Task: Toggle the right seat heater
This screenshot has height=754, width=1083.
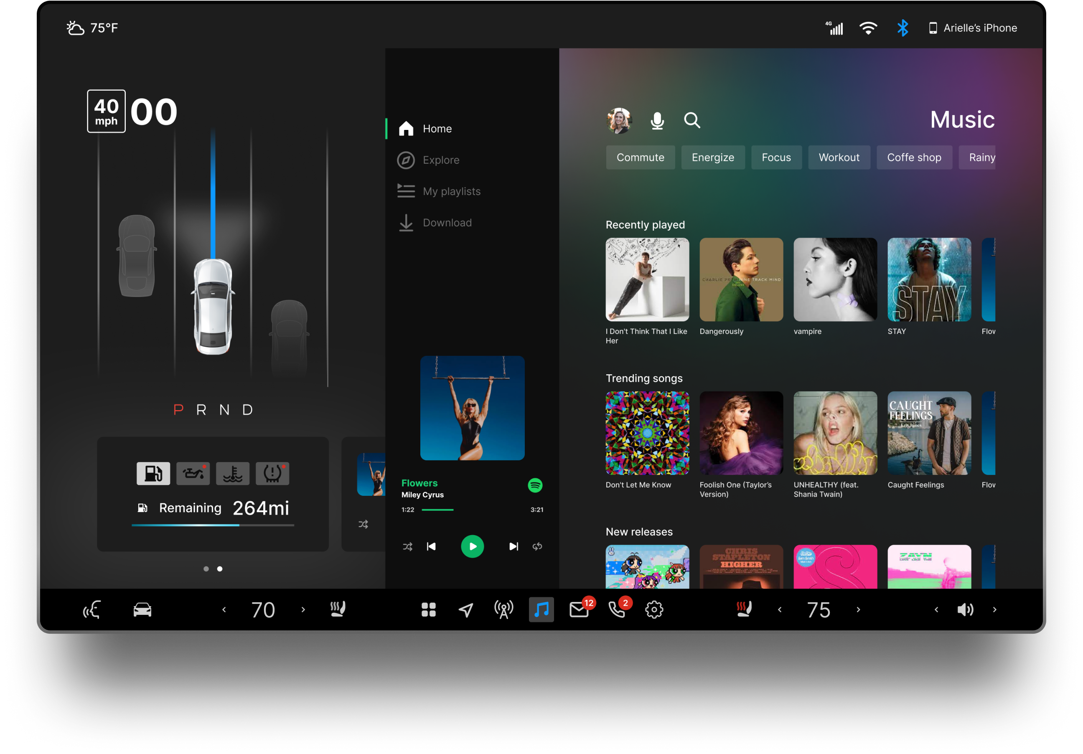Action: tap(744, 609)
